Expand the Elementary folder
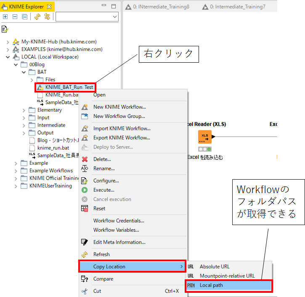Image resolution: width=305 pixels, height=297 pixels. point(24,111)
